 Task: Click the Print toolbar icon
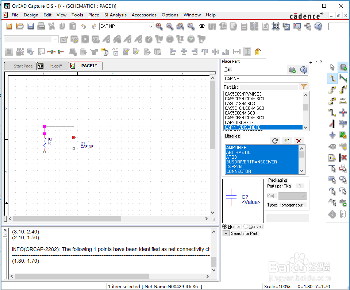pyautogui.click(x=41, y=26)
